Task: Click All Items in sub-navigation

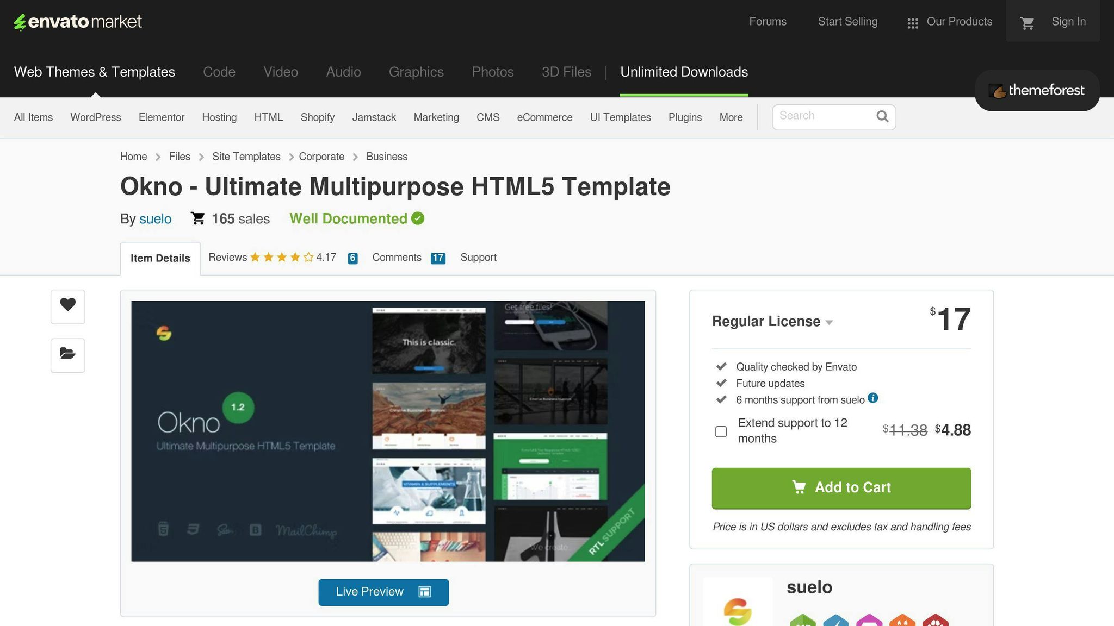Action: [33, 117]
